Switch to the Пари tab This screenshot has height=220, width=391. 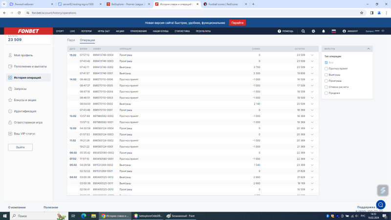pos(71,40)
